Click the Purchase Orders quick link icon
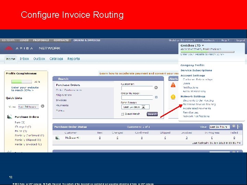 [x=10, y=117]
